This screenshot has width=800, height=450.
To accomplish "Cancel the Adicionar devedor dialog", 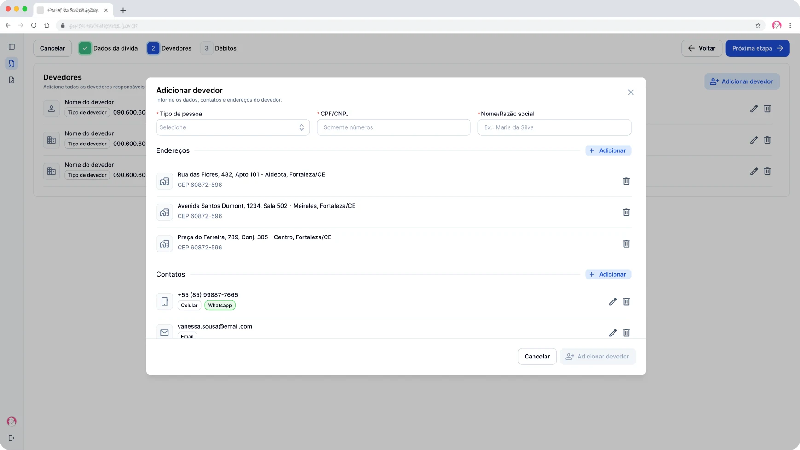I will click(537, 357).
